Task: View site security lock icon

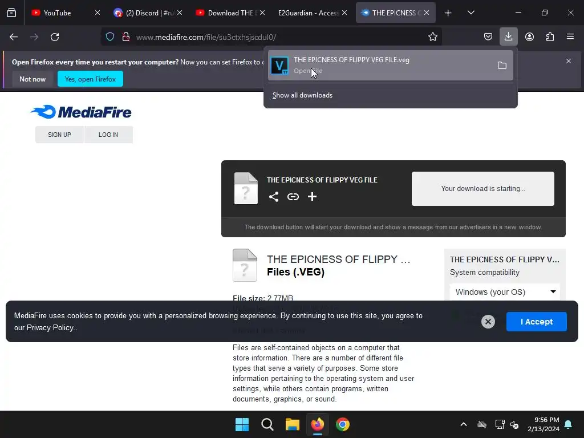Action: click(126, 37)
